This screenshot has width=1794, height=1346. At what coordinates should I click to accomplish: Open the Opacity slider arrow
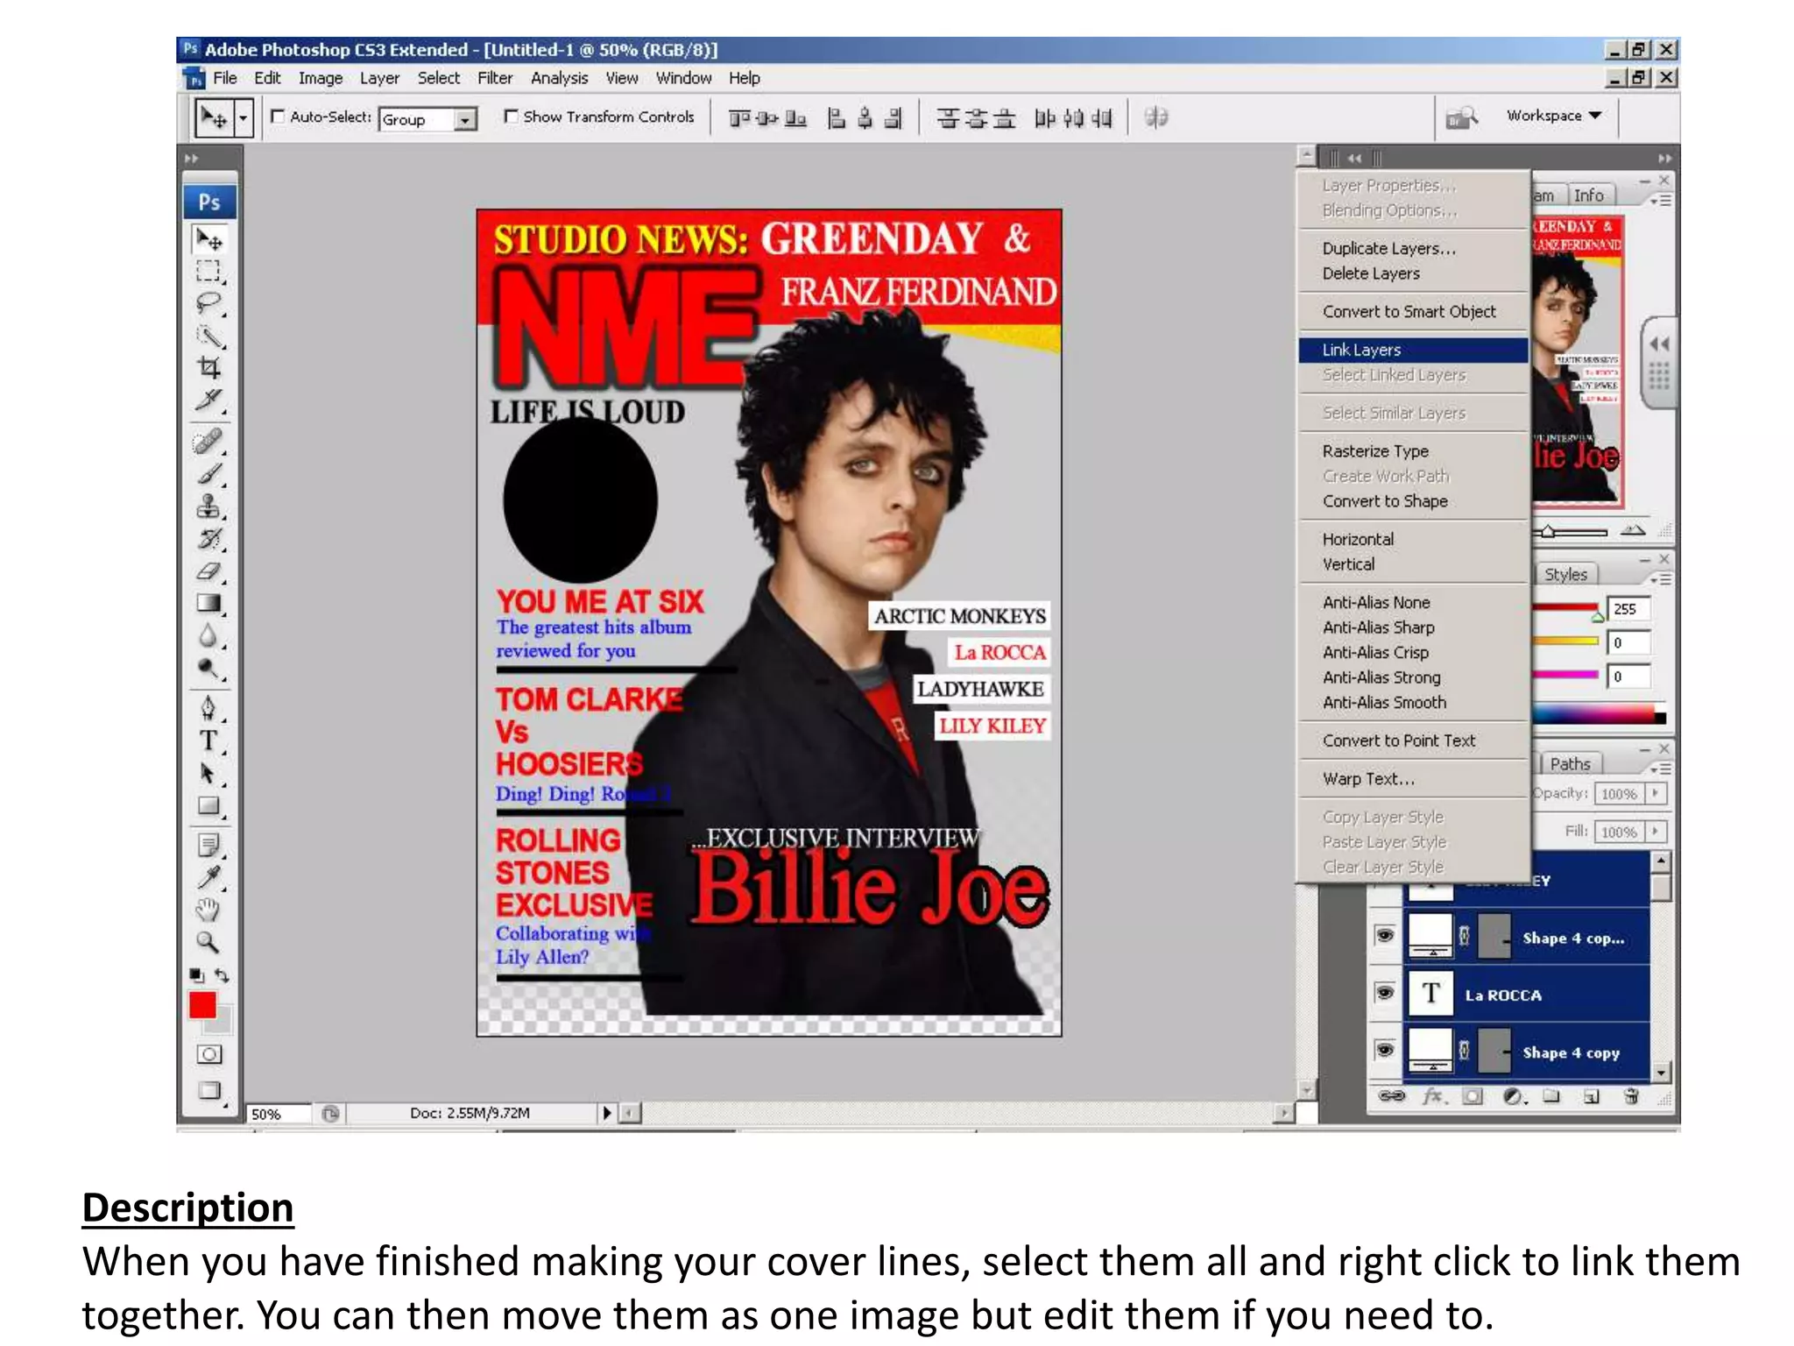pyautogui.click(x=1655, y=793)
